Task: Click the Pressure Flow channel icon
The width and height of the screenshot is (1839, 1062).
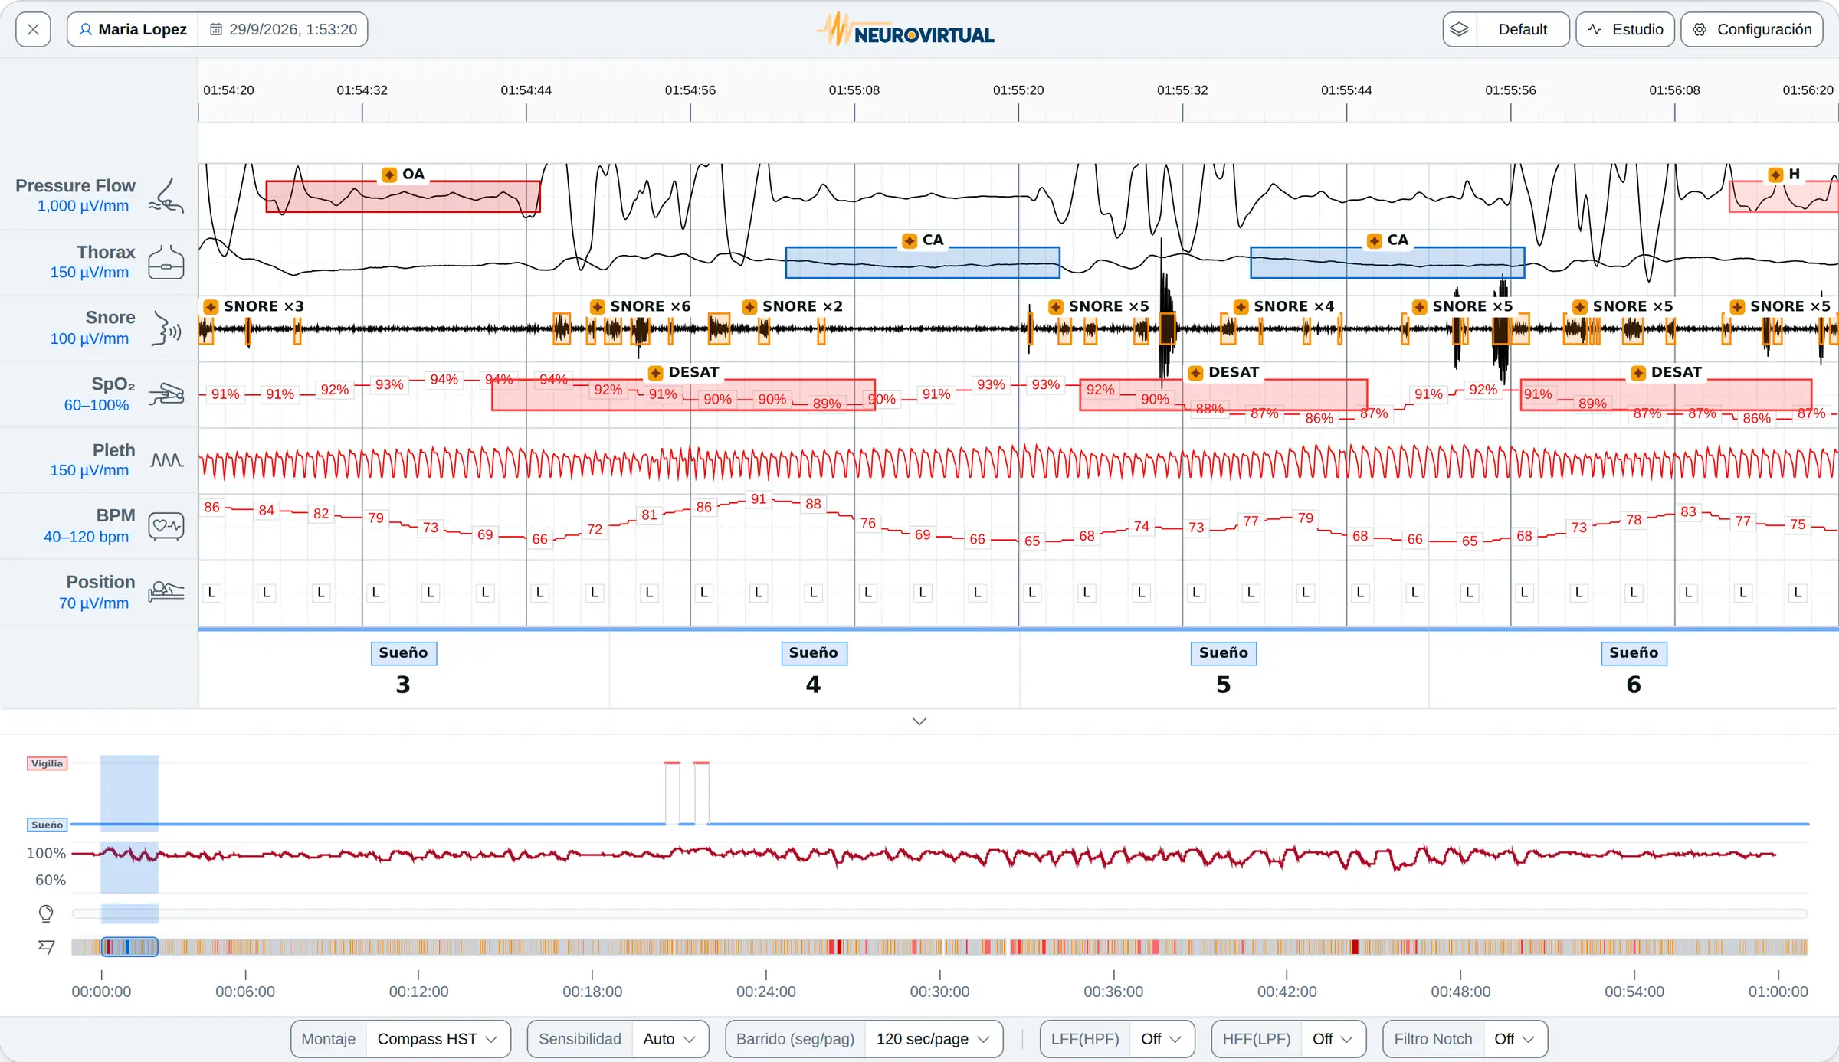Action: (166, 196)
